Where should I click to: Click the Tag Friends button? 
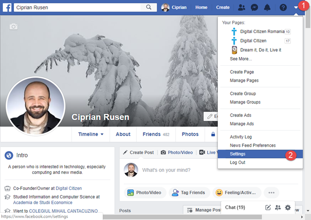(x=189, y=193)
